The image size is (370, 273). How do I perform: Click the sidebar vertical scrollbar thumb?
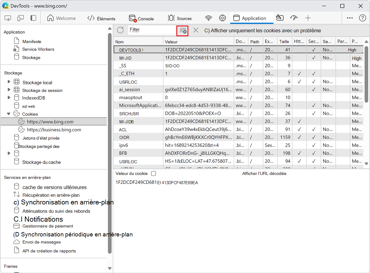pos(109,143)
